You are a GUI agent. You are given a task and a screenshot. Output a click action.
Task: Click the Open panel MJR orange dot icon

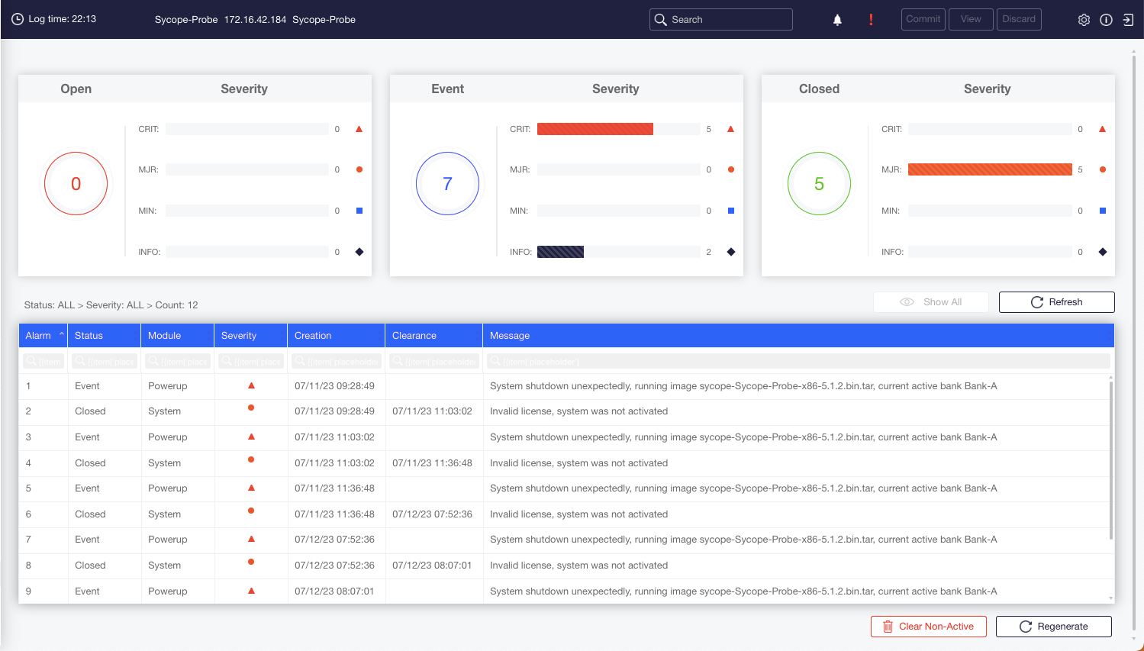coord(359,169)
